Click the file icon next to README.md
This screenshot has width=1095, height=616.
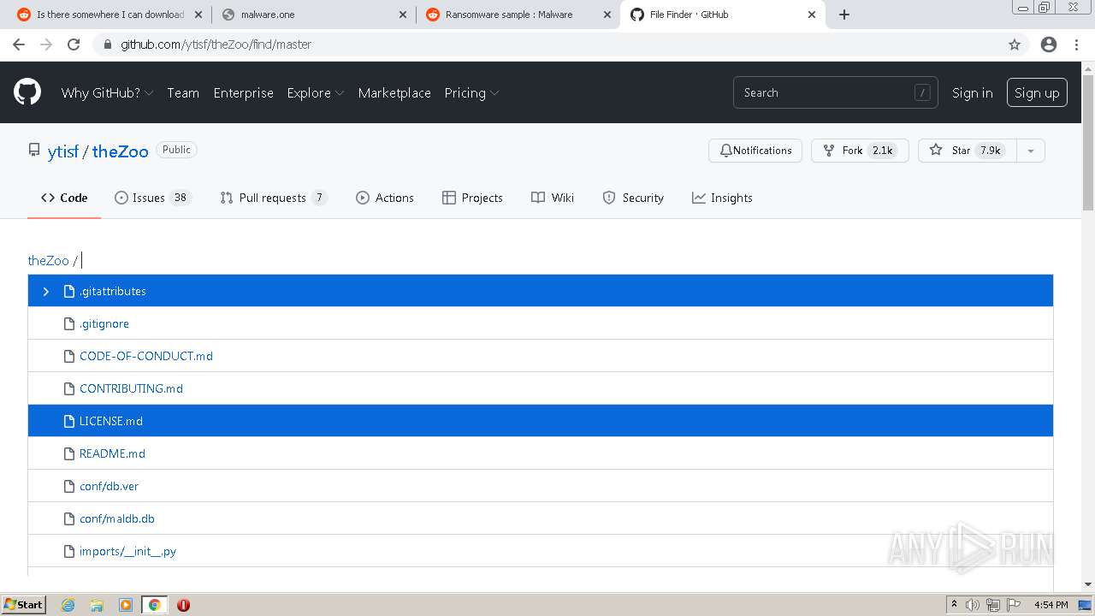[x=69, y=453]
